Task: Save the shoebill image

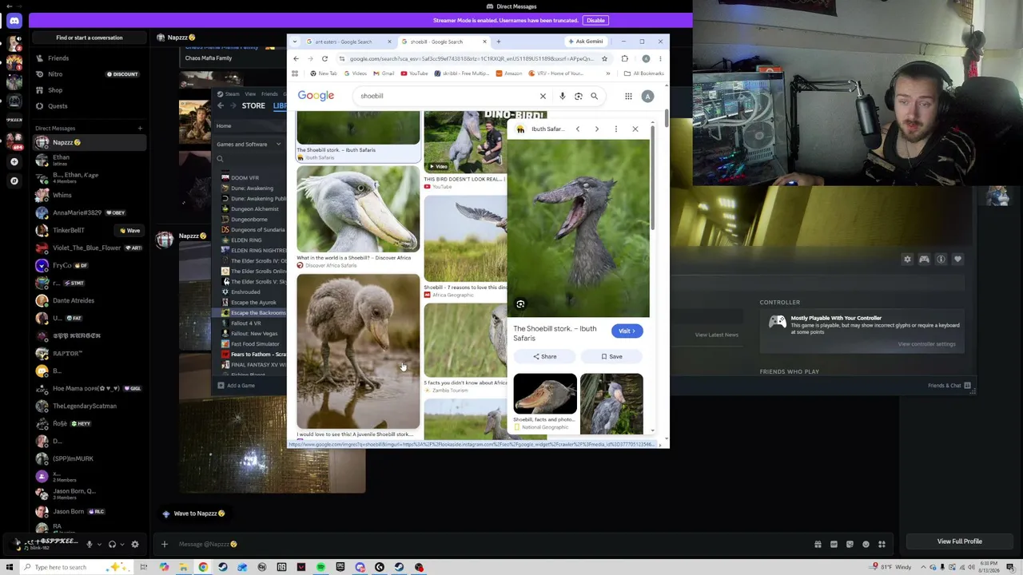Action: 612,357
